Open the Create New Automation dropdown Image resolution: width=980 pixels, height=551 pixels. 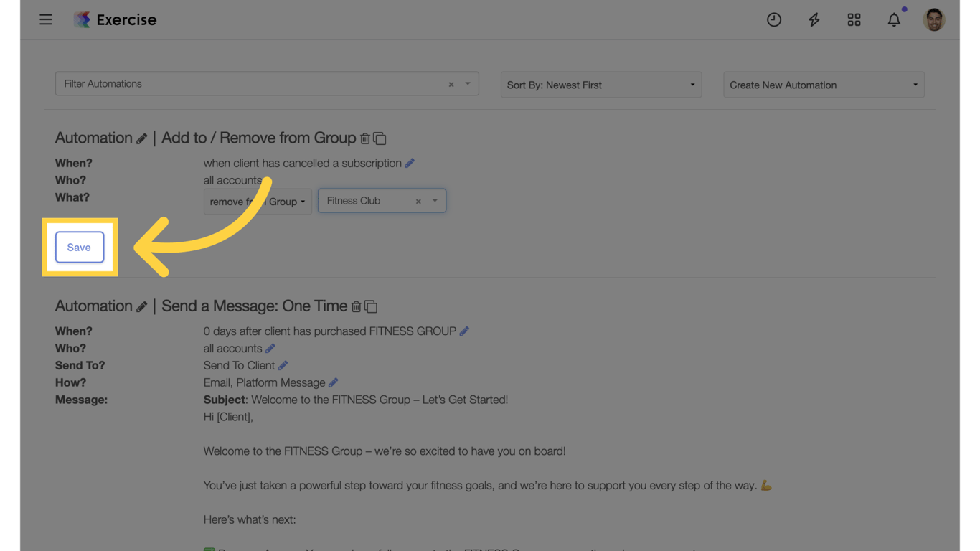[824, 85]
